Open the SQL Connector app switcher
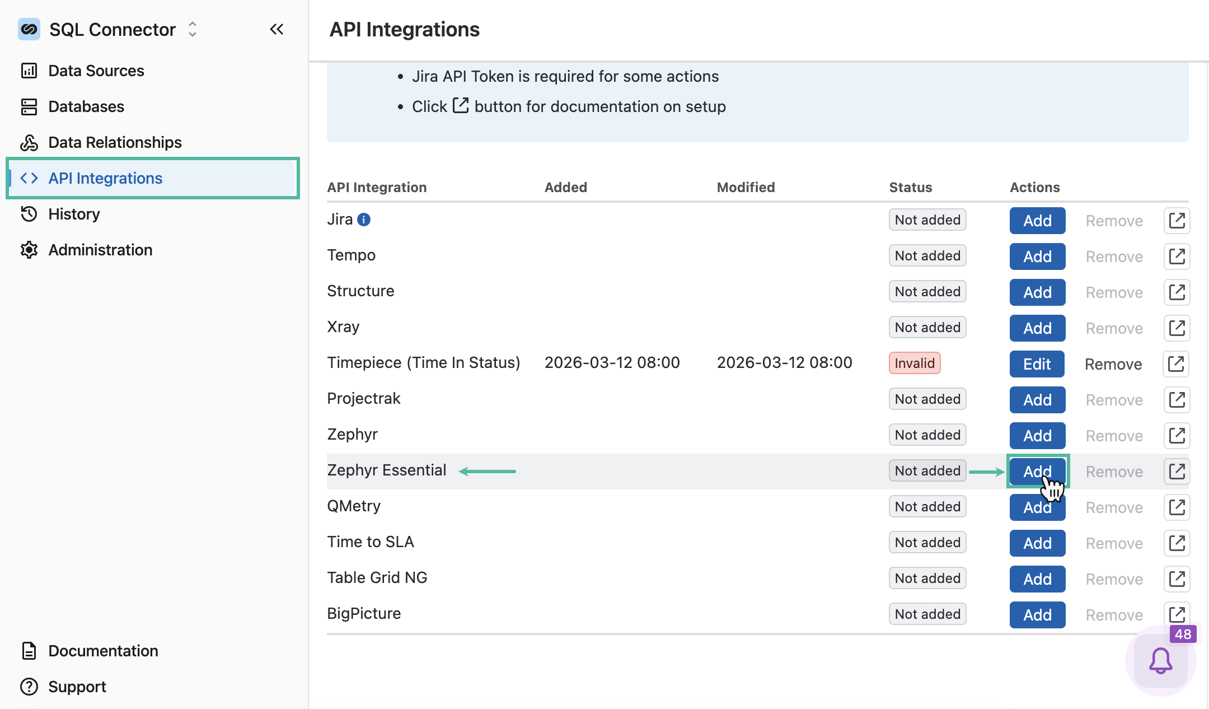 coord(192,29)
